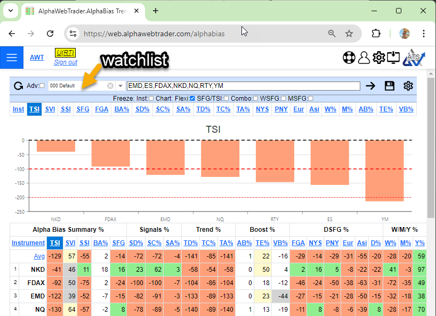Click the monitor download icon
This screenshot has width=436, height=316.
393,58
